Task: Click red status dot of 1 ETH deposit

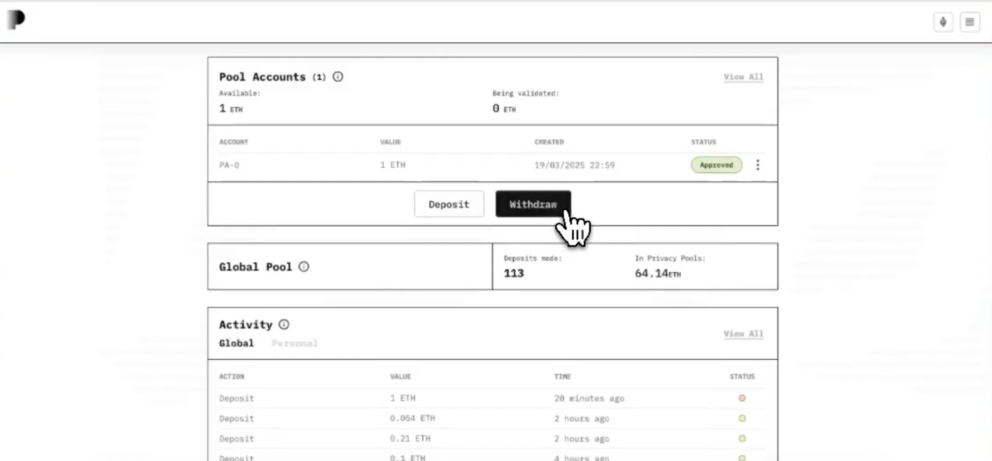Action: 742,398
